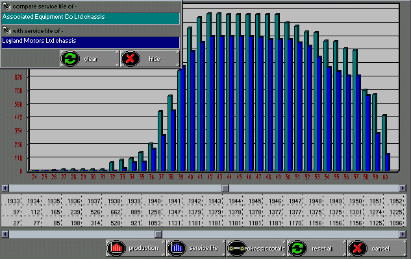Select the 1946 year cell
This screenshot has height=259, width=411.
pos(273,201)
